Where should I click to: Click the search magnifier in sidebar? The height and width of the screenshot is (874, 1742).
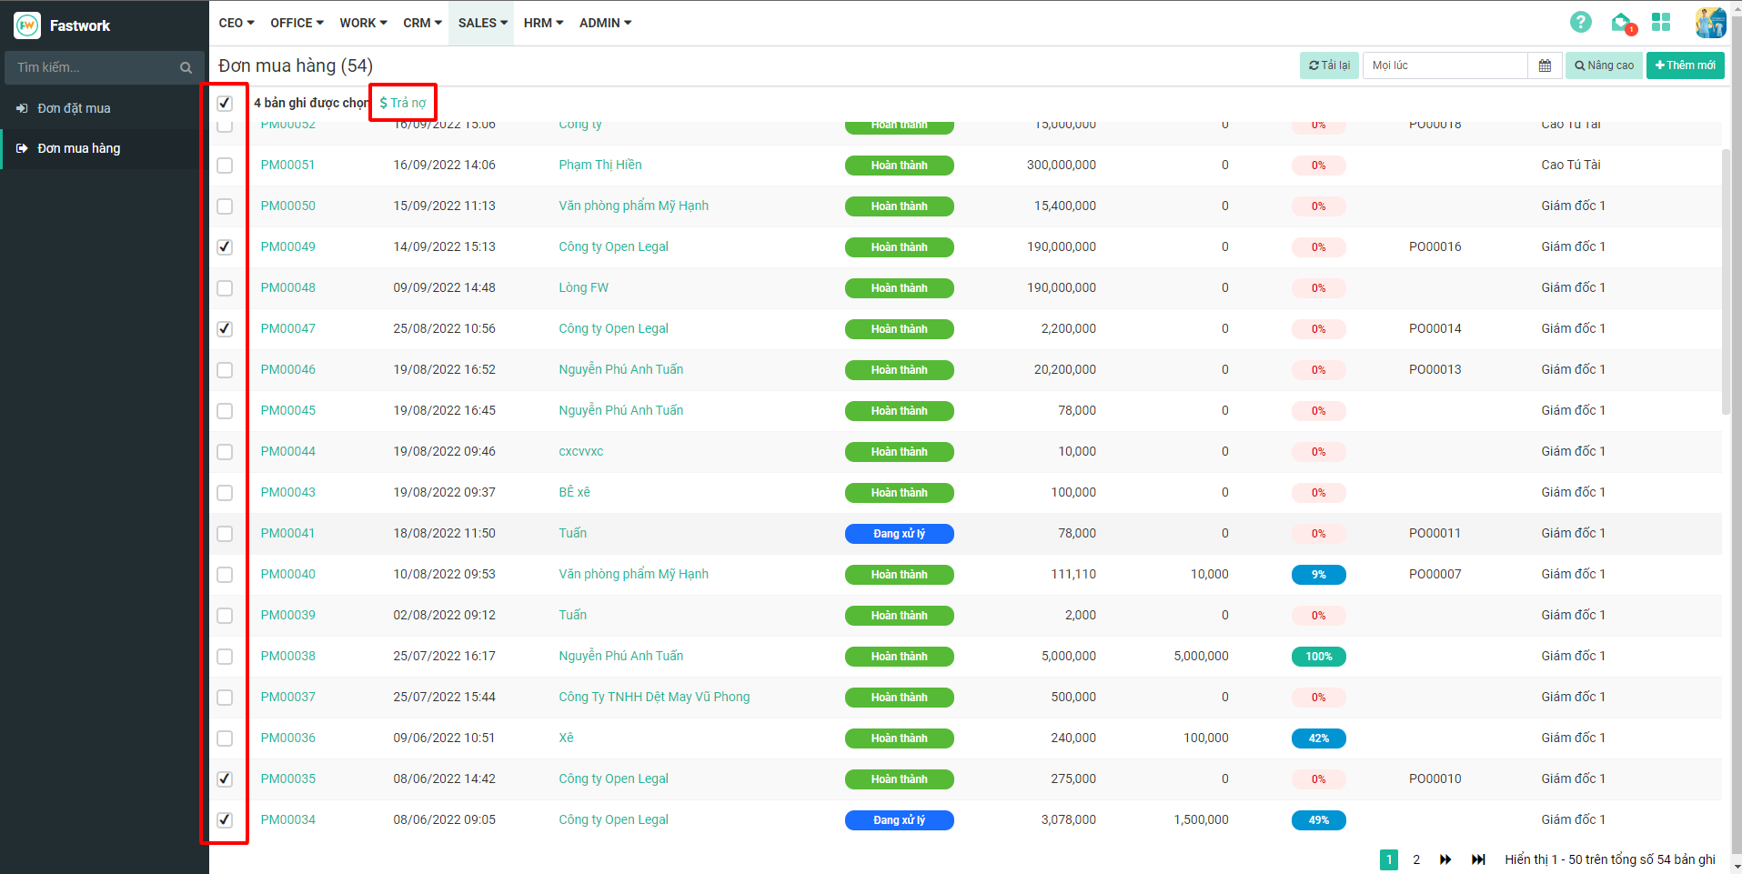coord(186,67)
